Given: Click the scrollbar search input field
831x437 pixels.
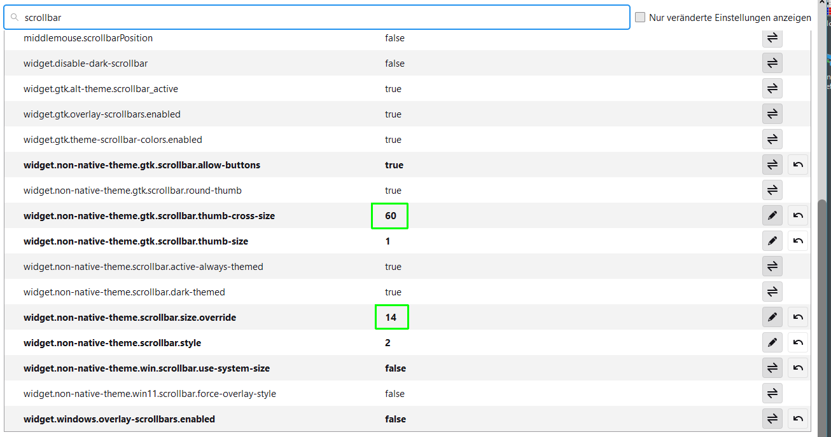Looking at the screenshot, I should click(317, 18).
